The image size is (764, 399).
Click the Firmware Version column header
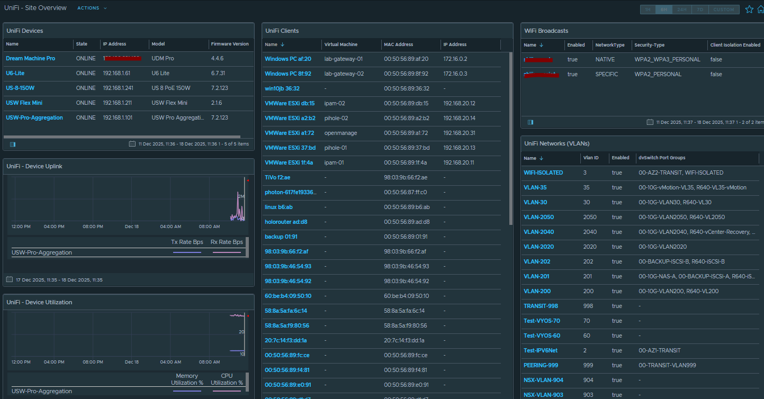click(x=229, y=44)
